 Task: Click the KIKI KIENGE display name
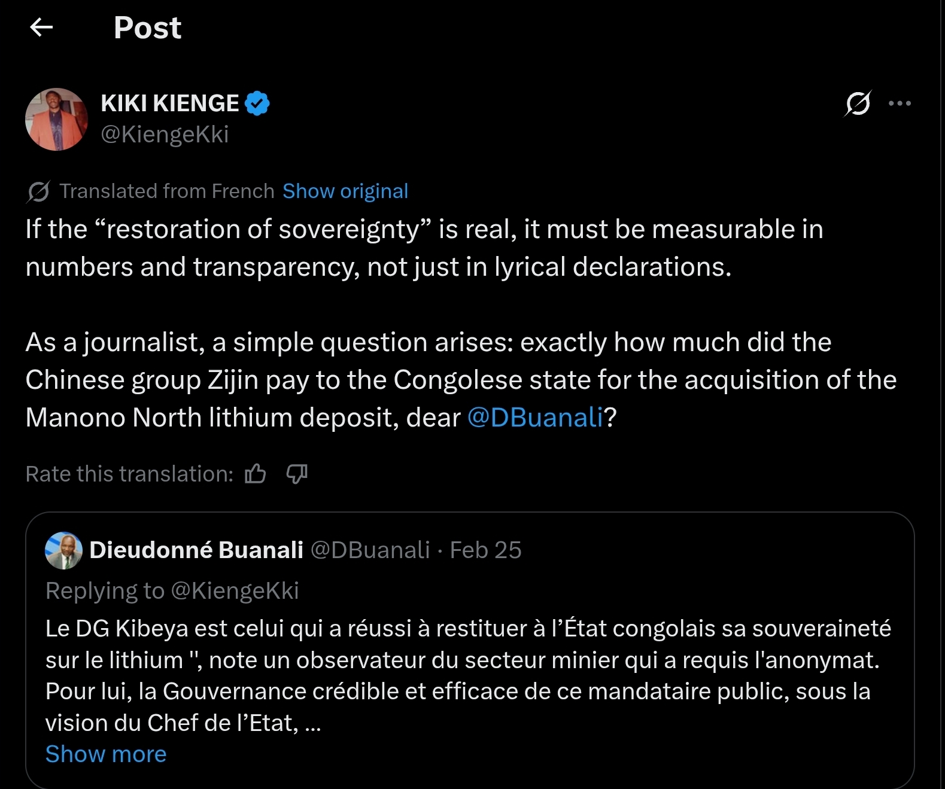pyautogui.click(x=170, y=103)
